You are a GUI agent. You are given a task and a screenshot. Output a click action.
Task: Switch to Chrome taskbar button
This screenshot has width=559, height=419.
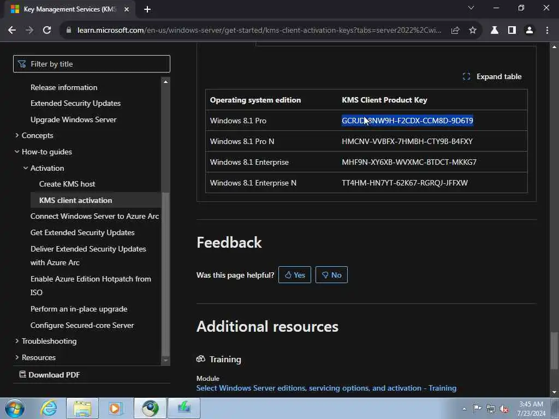[150, 408]
